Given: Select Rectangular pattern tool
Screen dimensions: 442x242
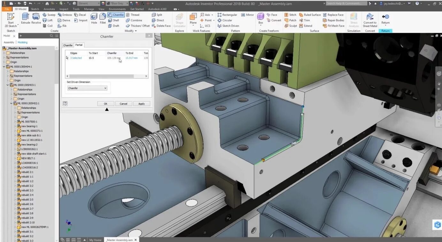Looking at the screenshot, I should [x=227, y=15].
